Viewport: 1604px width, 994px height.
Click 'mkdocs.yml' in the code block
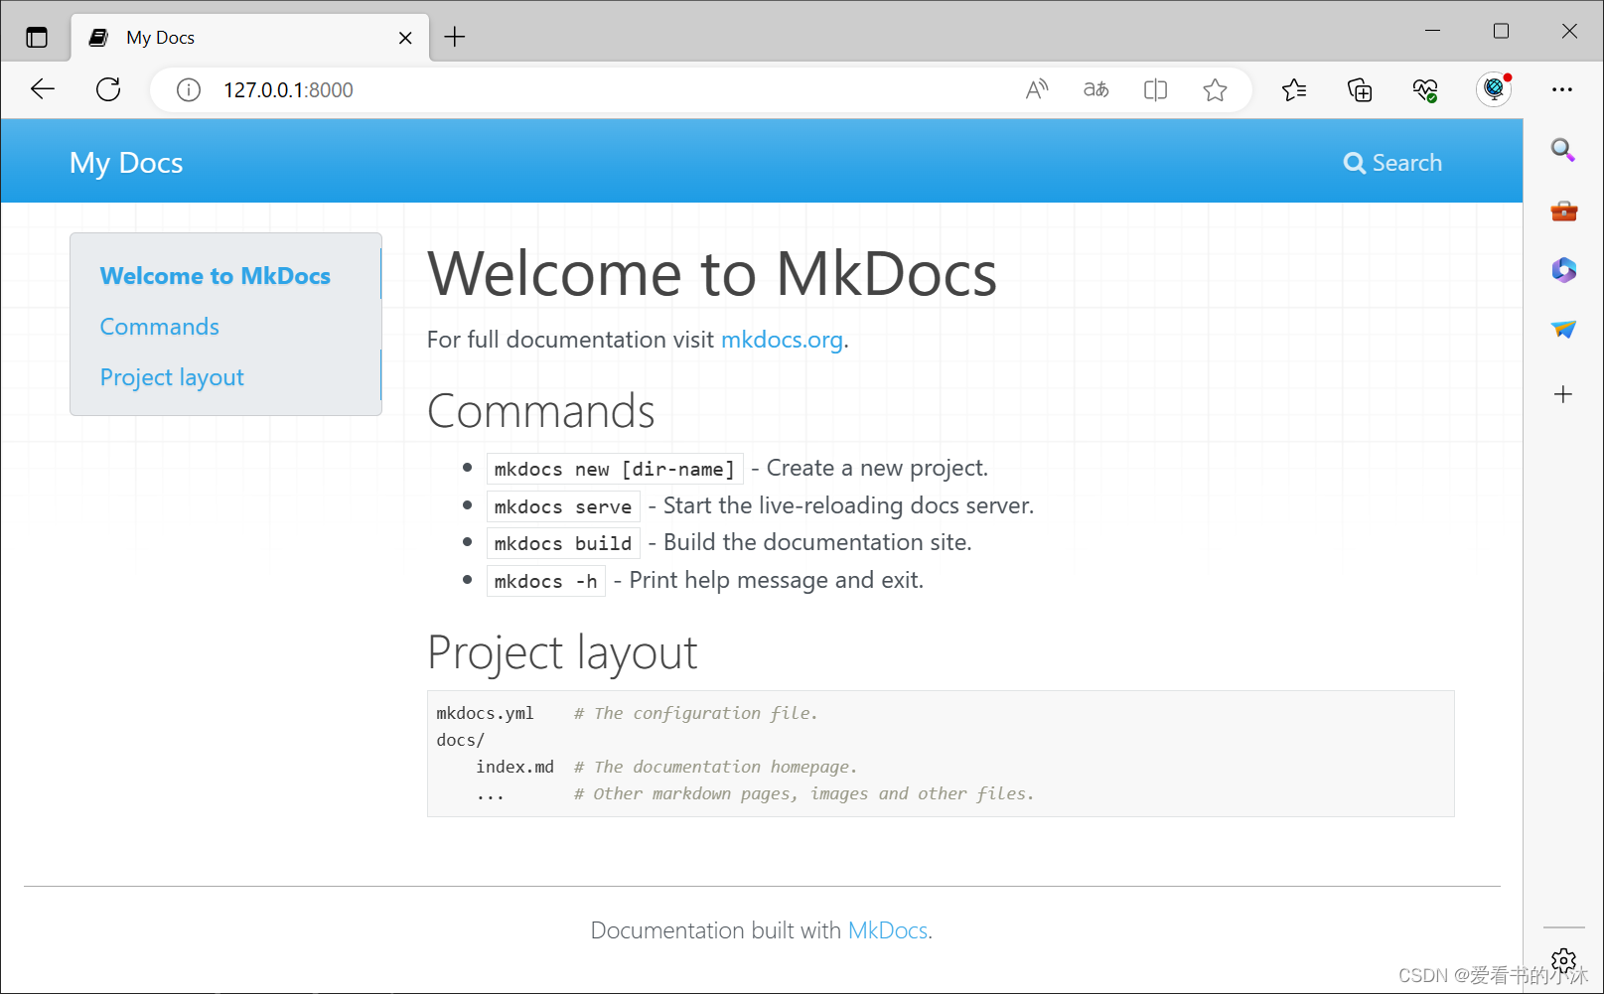(x=486, y=713)
